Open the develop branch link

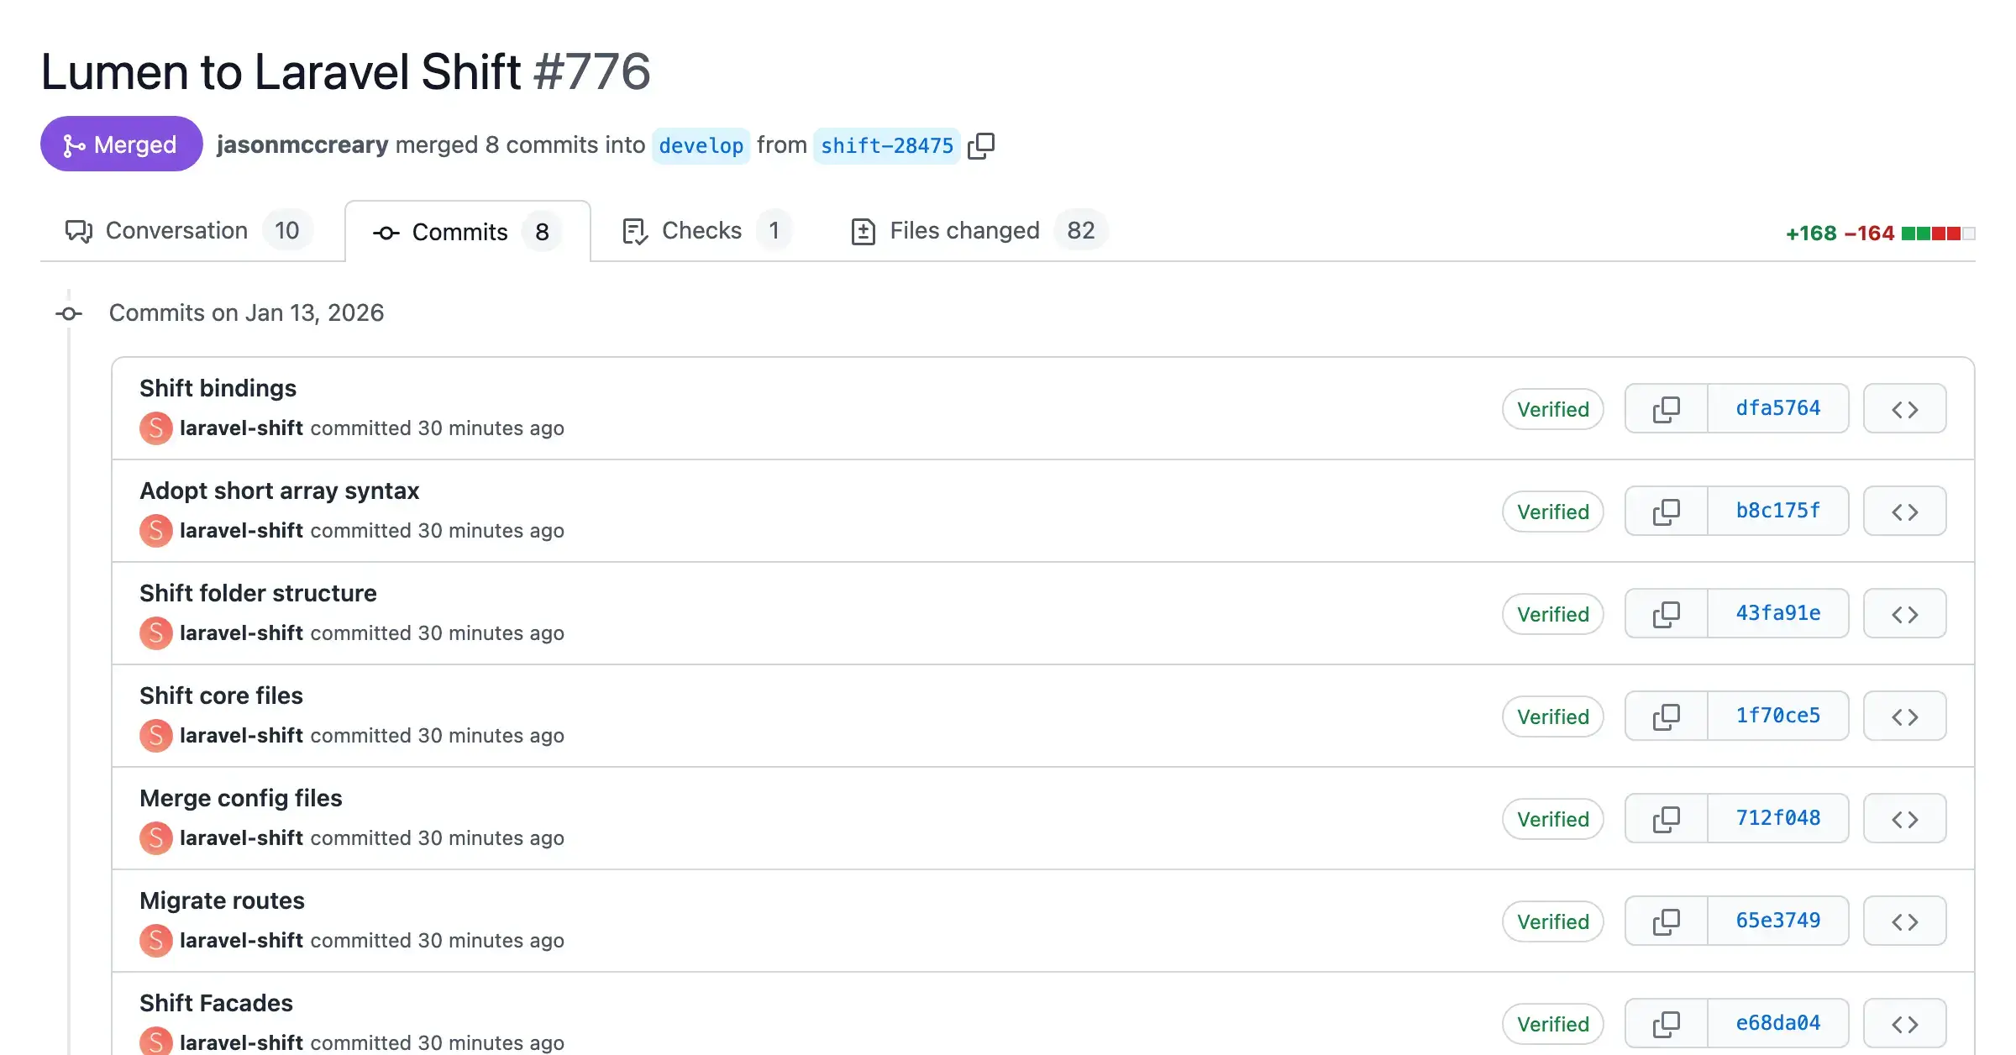(x=701, y=145)
